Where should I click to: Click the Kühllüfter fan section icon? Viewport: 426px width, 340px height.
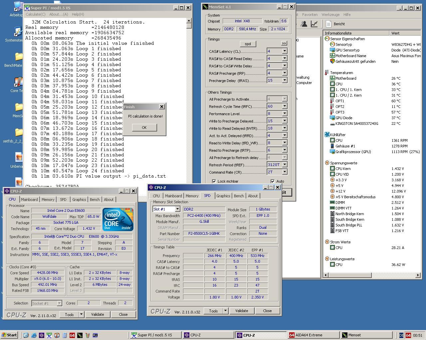pyautogui.click(x=327, y=135)
